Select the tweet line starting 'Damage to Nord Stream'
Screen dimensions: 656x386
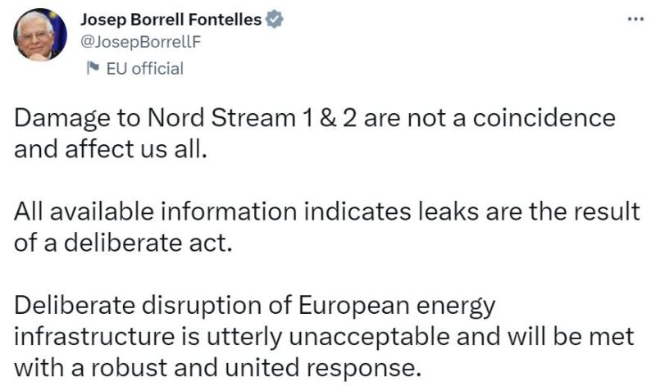click(x=315, y=118)
